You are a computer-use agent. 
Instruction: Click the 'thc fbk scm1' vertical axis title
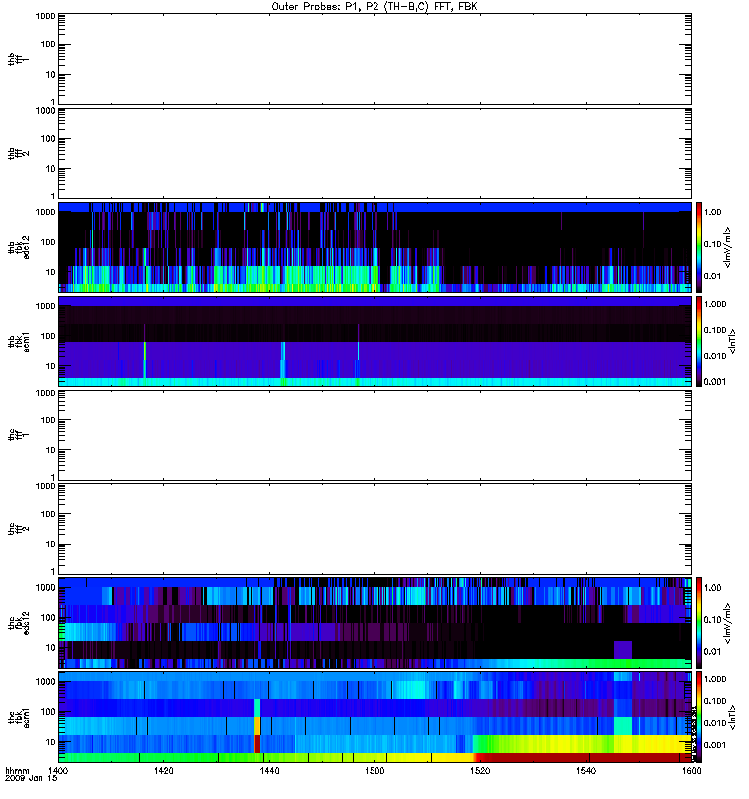pos(19,717)
